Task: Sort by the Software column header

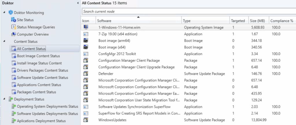Action: click(x=138, y=21)
